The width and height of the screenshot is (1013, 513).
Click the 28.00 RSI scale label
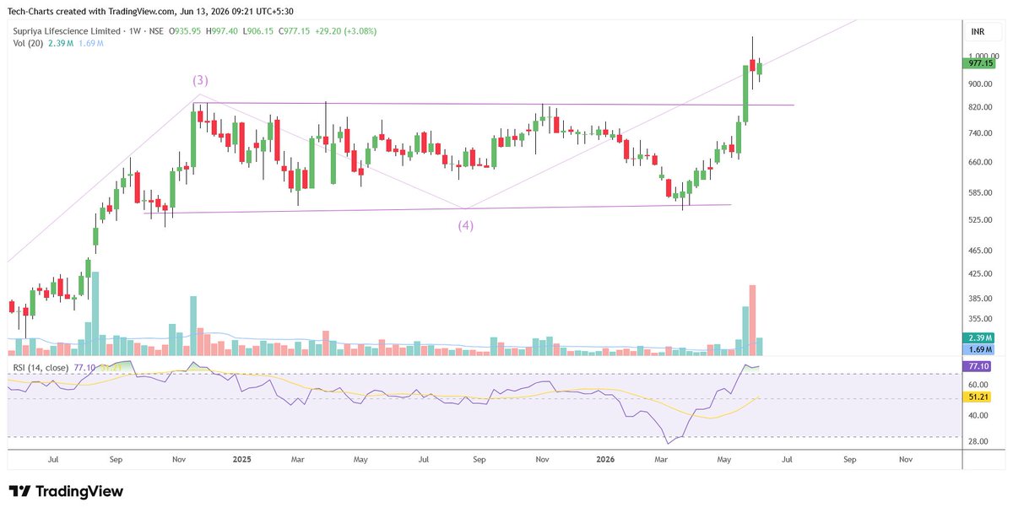[978, 441]
